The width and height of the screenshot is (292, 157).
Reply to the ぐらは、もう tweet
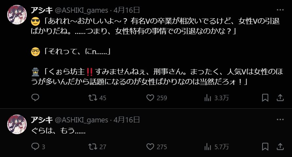pos(38,147)
